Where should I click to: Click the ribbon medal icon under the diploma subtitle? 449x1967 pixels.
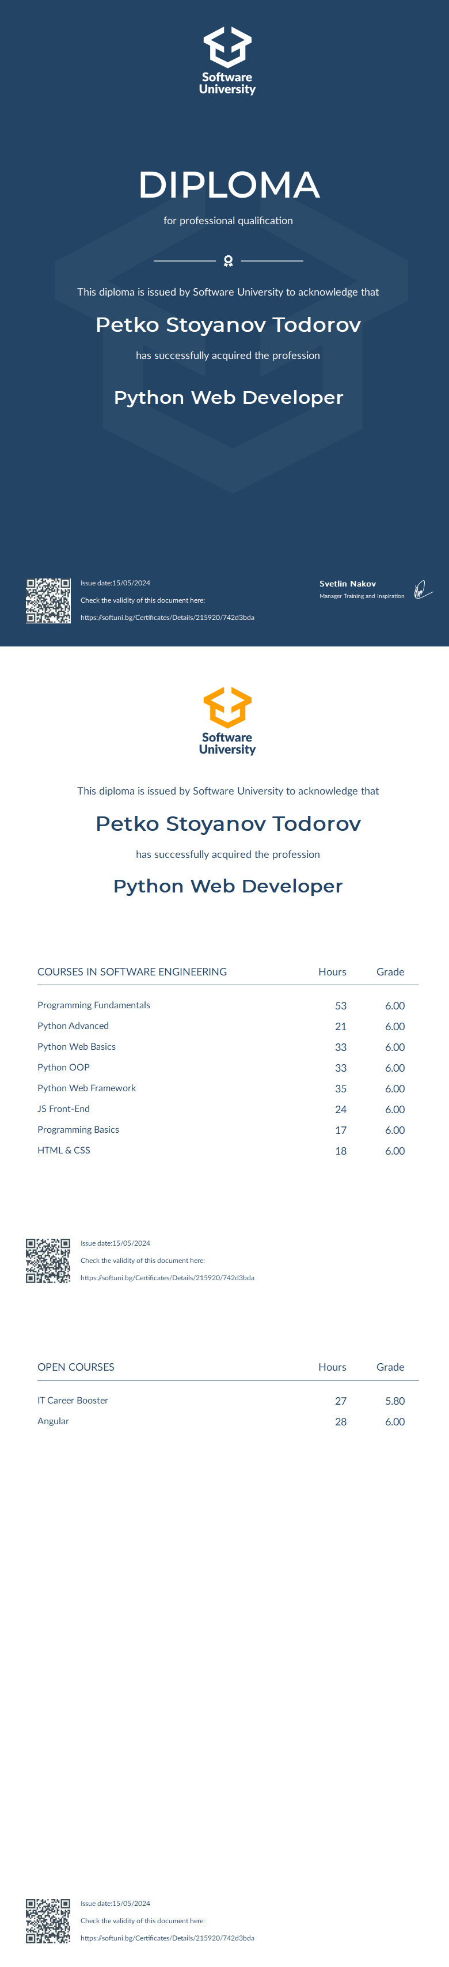click(x=228, y=261)
